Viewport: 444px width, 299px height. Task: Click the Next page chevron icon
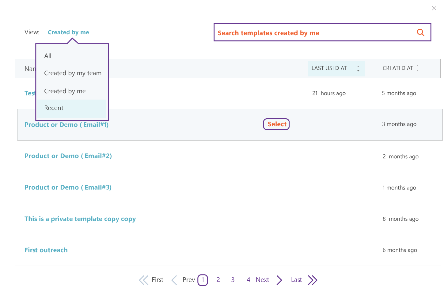point(279,280)
